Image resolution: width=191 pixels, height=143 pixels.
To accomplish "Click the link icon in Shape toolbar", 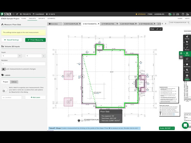I will [157, 29].
